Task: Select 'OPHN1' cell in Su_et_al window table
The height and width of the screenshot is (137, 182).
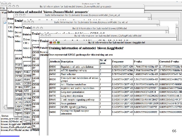Action: click(x=27, y=102)
